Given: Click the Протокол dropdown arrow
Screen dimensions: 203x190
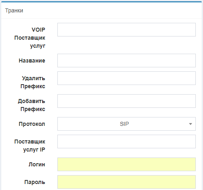Looking at the screenshot, I should click(x=191, y=124).
